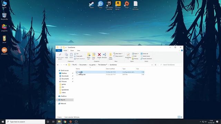Click the red Delete icon
The image size is (221, 124).
[99, 54]
